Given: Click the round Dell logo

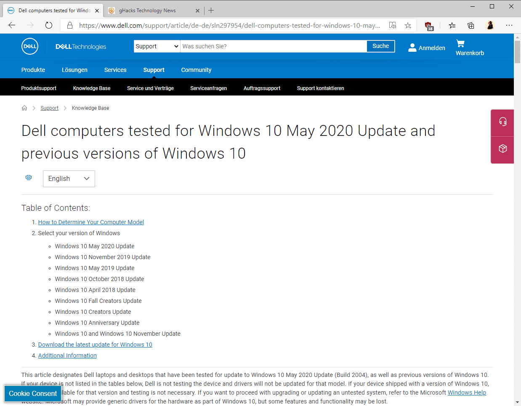Looking at the screenshot, I should pyautogui.click(x=30, y=46).
